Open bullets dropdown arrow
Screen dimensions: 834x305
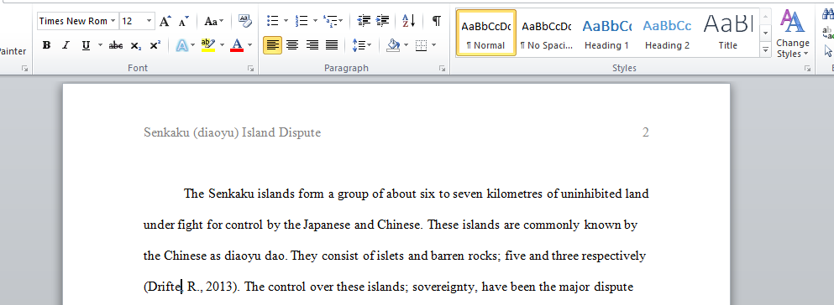(286, 21)
